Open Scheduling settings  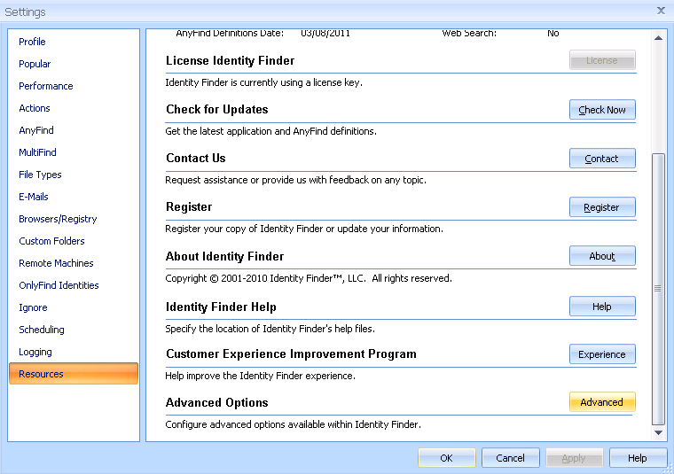click(x=42, y=330)
